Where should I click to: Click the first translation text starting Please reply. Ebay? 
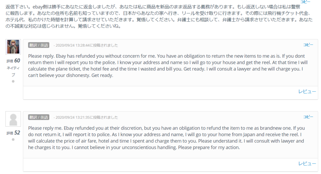pos(168,66)
